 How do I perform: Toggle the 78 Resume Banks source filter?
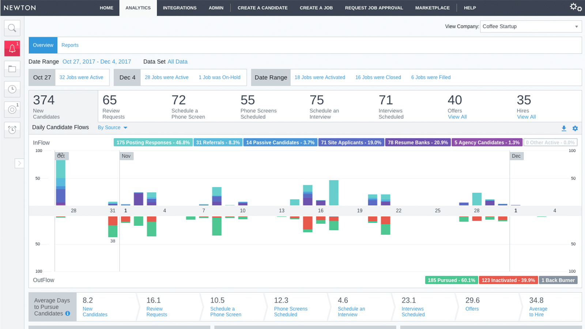click(417, 142)
